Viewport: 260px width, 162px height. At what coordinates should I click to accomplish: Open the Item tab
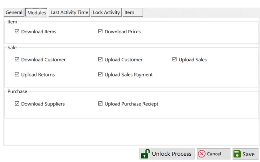click(x=132, y=12)
